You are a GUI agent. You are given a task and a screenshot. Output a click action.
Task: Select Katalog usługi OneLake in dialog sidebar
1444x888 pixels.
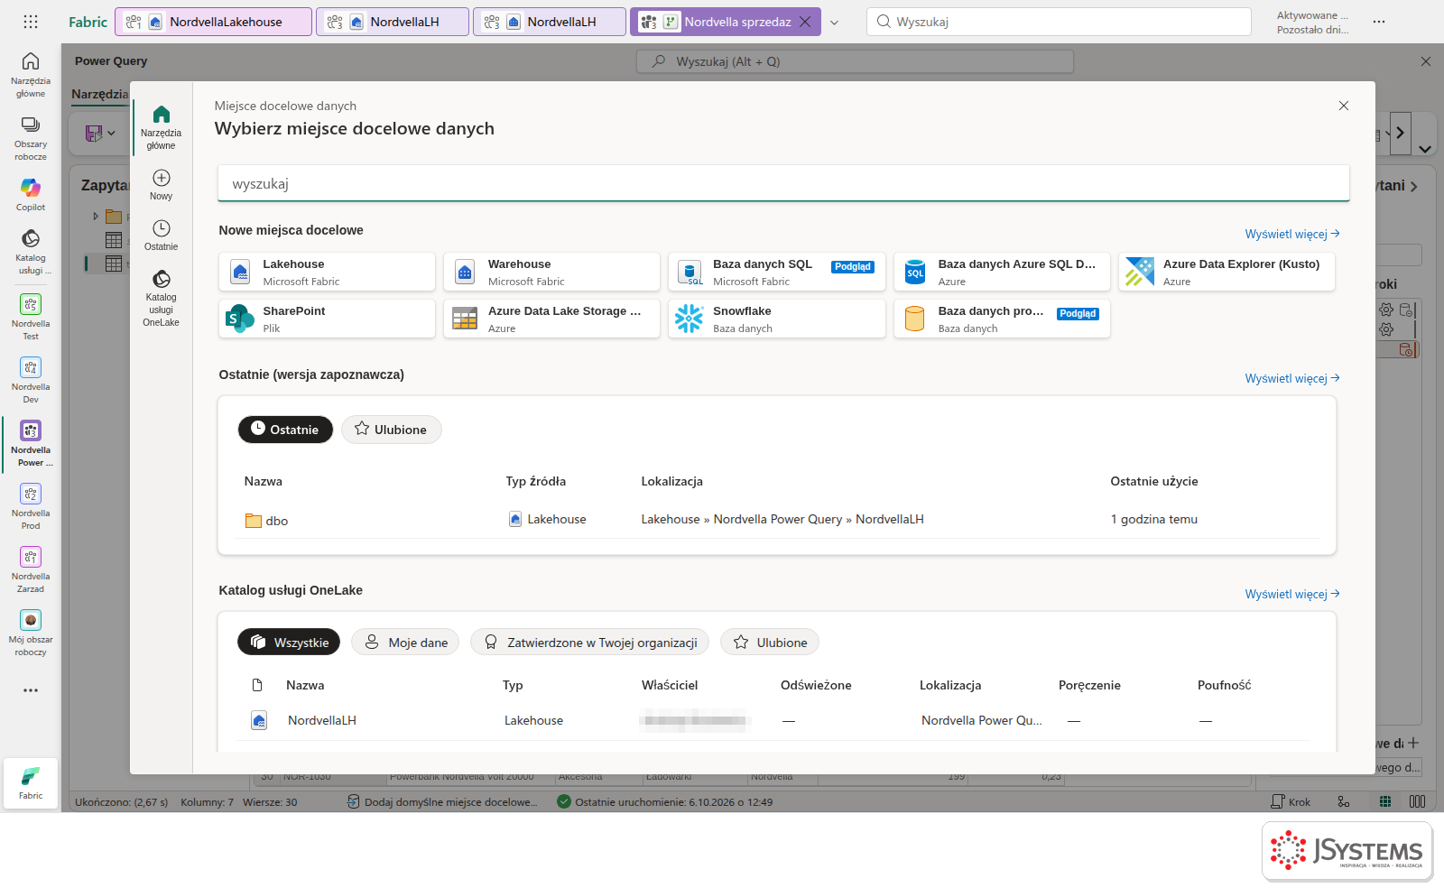pyautogui.click(x=162, y=298)
